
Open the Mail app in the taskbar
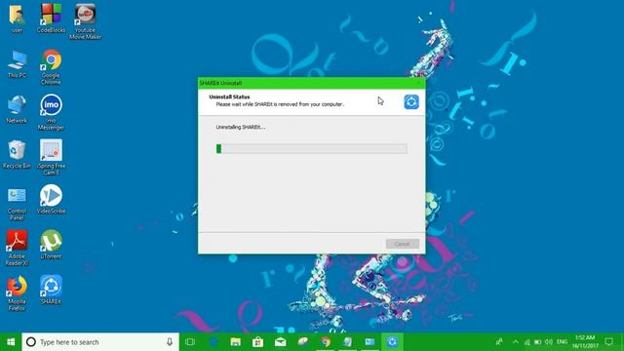coord(280,342)
